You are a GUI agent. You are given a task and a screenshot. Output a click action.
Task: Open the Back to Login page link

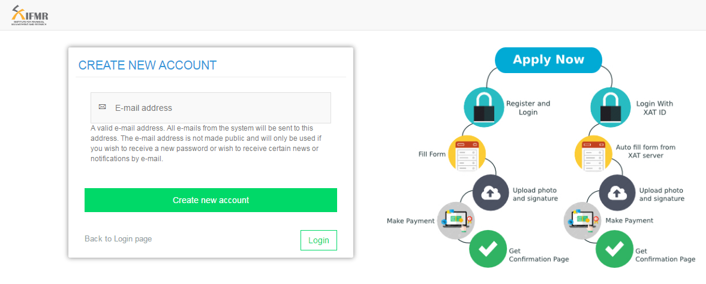(118, 238)
